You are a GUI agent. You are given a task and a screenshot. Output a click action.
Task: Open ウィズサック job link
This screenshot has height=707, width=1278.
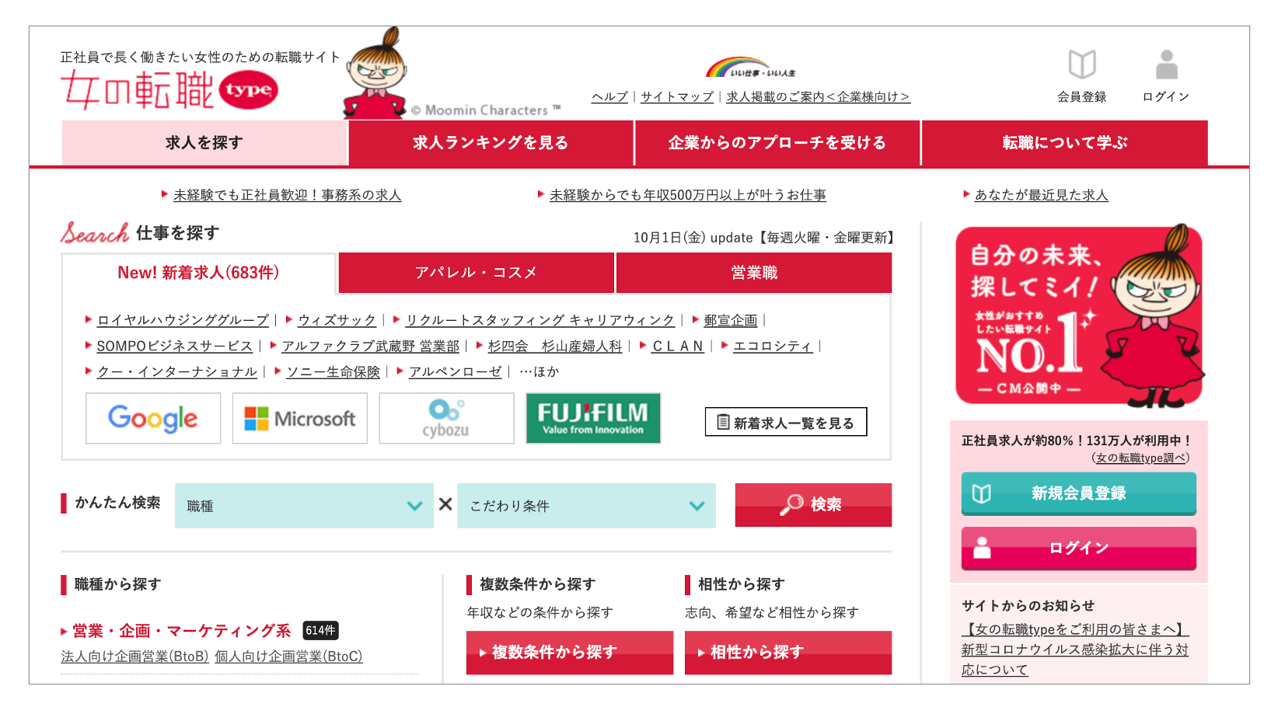[x=337, y=320]
